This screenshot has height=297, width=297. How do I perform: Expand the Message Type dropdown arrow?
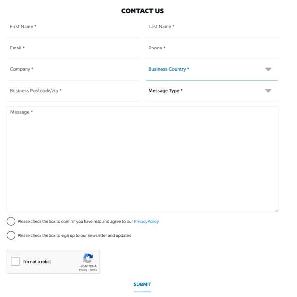(268, 91)
